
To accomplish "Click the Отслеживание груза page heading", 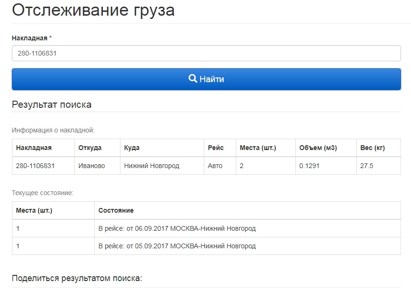I will [x=93, y=10].
